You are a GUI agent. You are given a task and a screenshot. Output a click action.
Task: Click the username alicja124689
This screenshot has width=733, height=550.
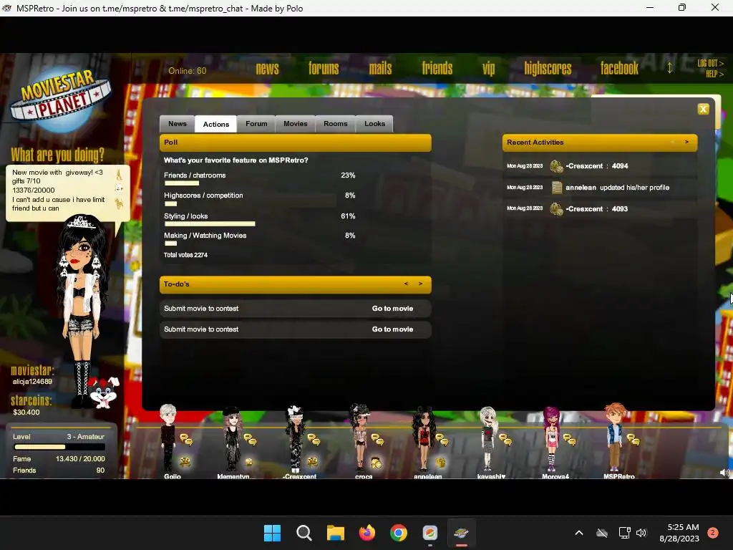[32, 382]
